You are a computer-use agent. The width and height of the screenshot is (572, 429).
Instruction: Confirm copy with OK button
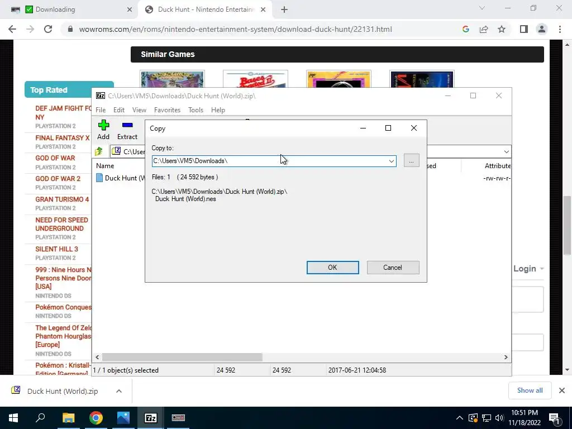(332, 268)
